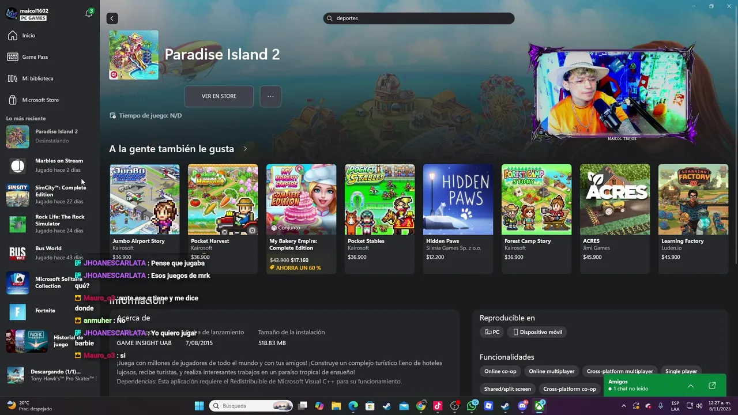Open the Jumbo Airport Story game card

point(145,218)
